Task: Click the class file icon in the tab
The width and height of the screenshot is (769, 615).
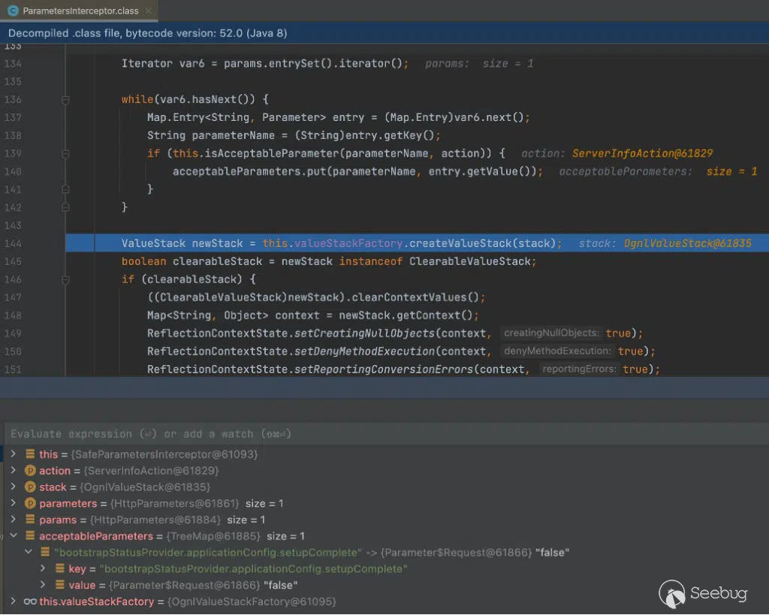Action: pyautogui.click(x=14, y=11)
